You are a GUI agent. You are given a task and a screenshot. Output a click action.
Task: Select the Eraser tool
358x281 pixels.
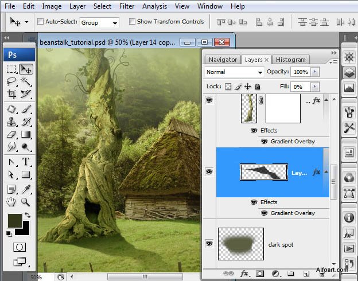pos(11,135)
